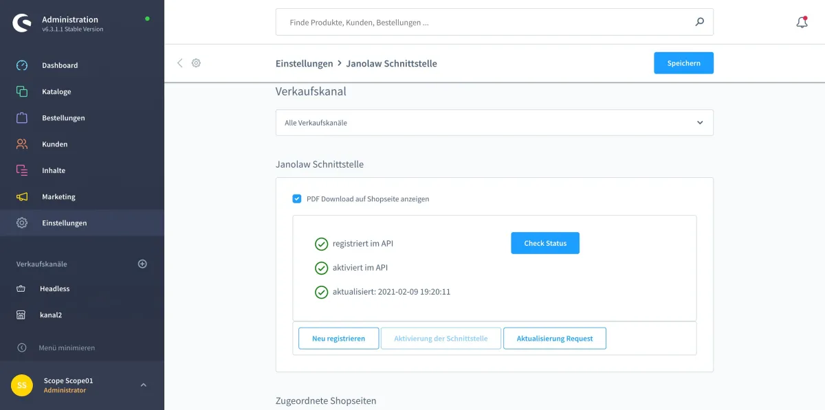
Task: Toggle the green check beside registriert im API
Action: point(321,243)
